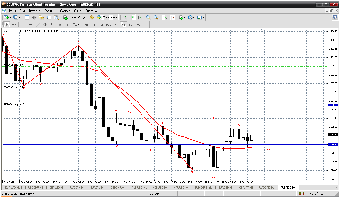Pick the Vertical Line drawing tool

[x=23, y=24]
